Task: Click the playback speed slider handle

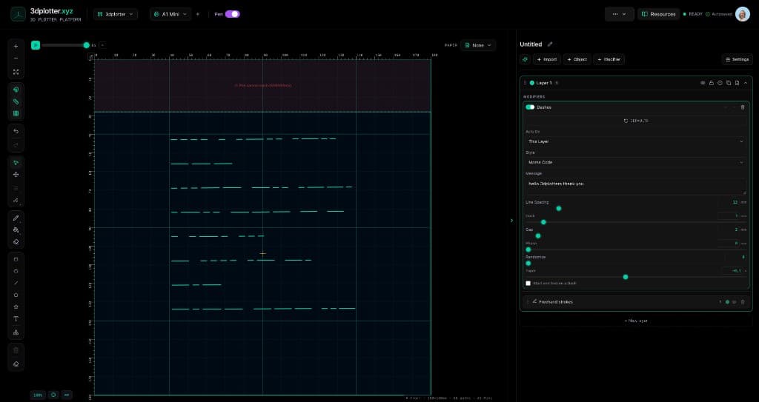Action: [86, 45]
